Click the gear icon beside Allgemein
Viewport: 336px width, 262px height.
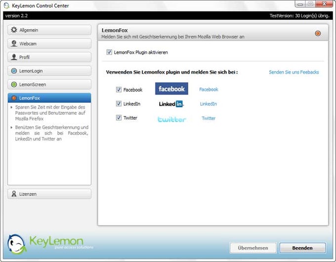pyautogui.click(x=14, y=30)
